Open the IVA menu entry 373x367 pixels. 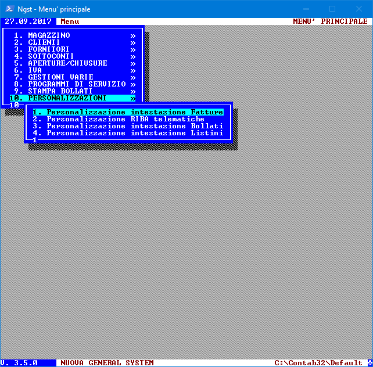point(35,70)
